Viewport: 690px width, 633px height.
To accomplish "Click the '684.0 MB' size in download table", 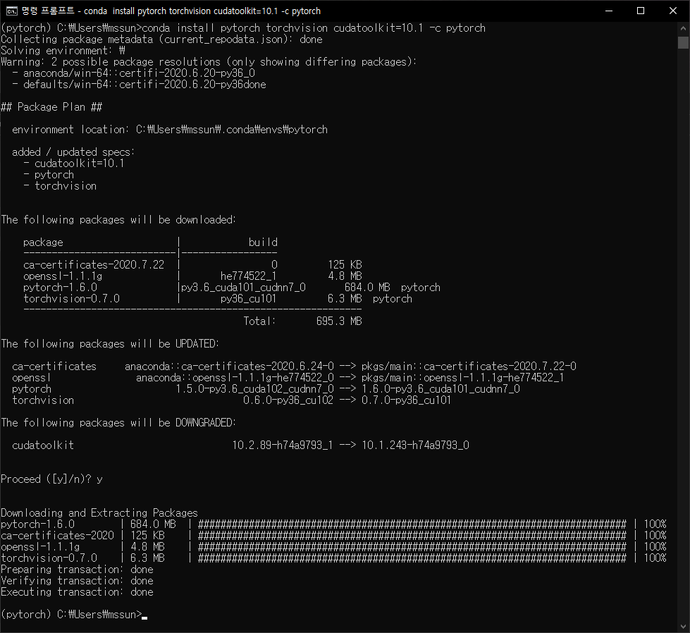I will tap(367, 288).
